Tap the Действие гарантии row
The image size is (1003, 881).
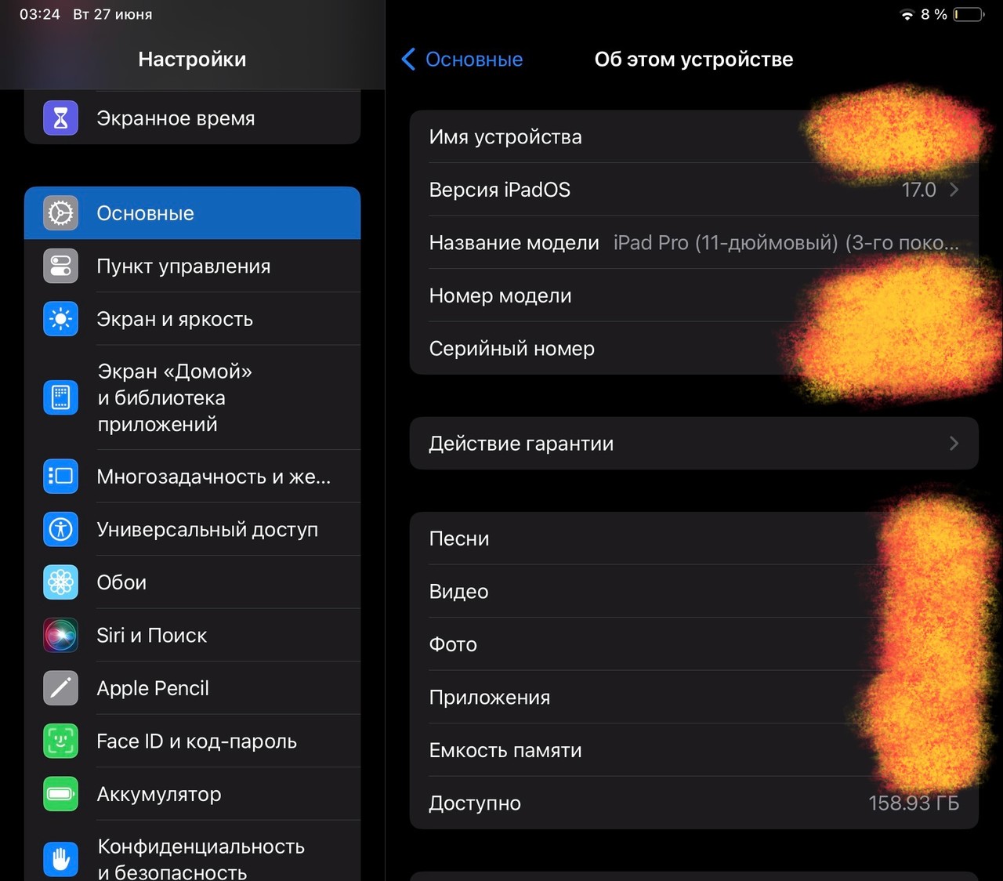click(x=694, y=444)
